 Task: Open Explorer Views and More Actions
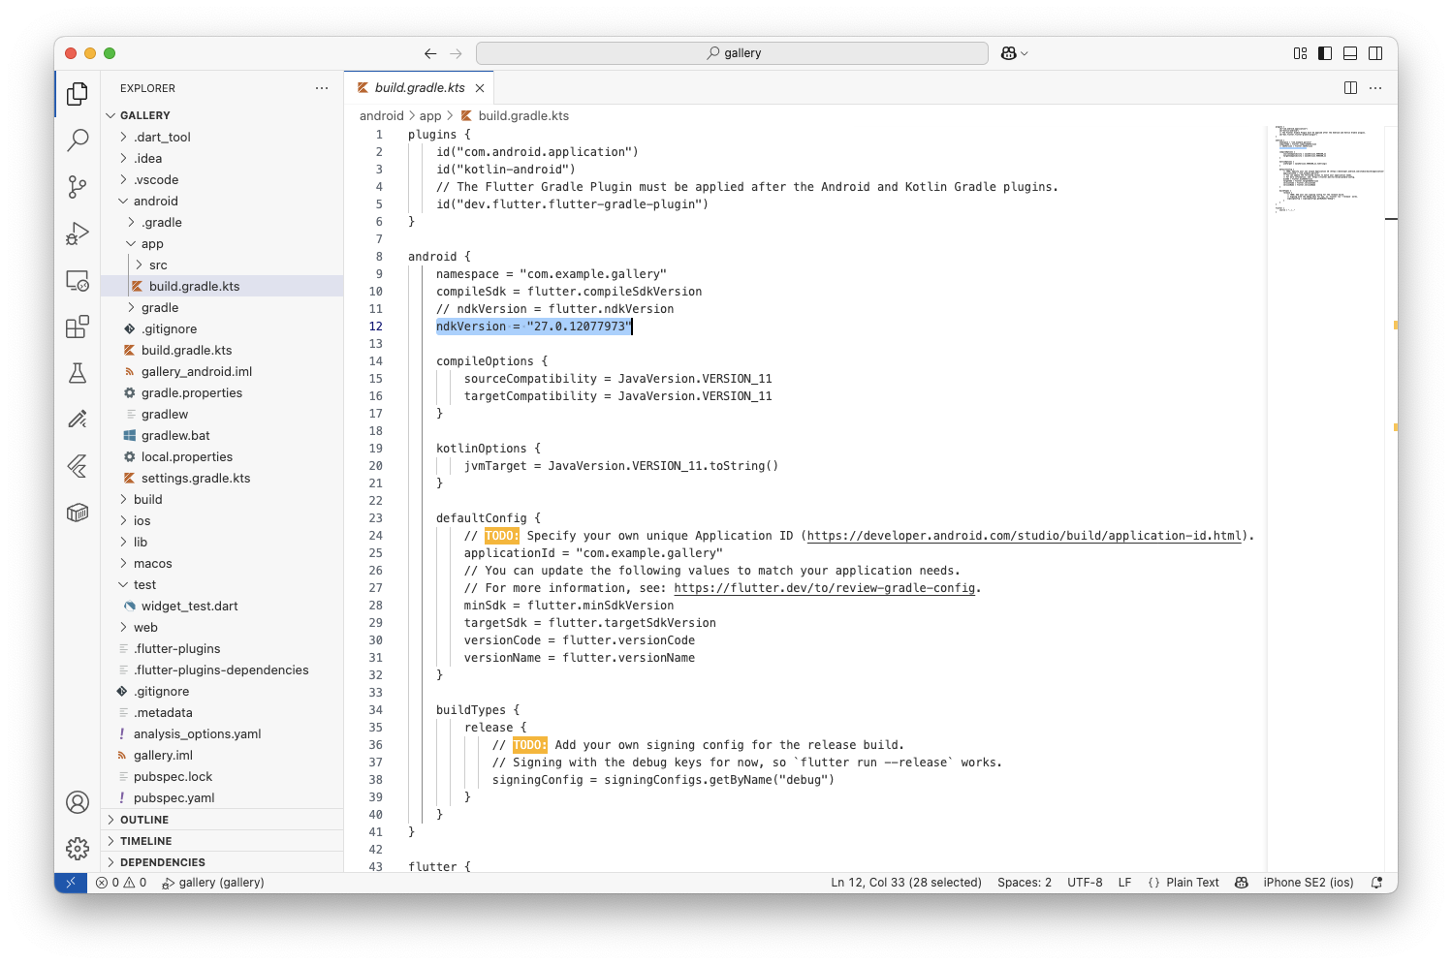coord(322,88)
